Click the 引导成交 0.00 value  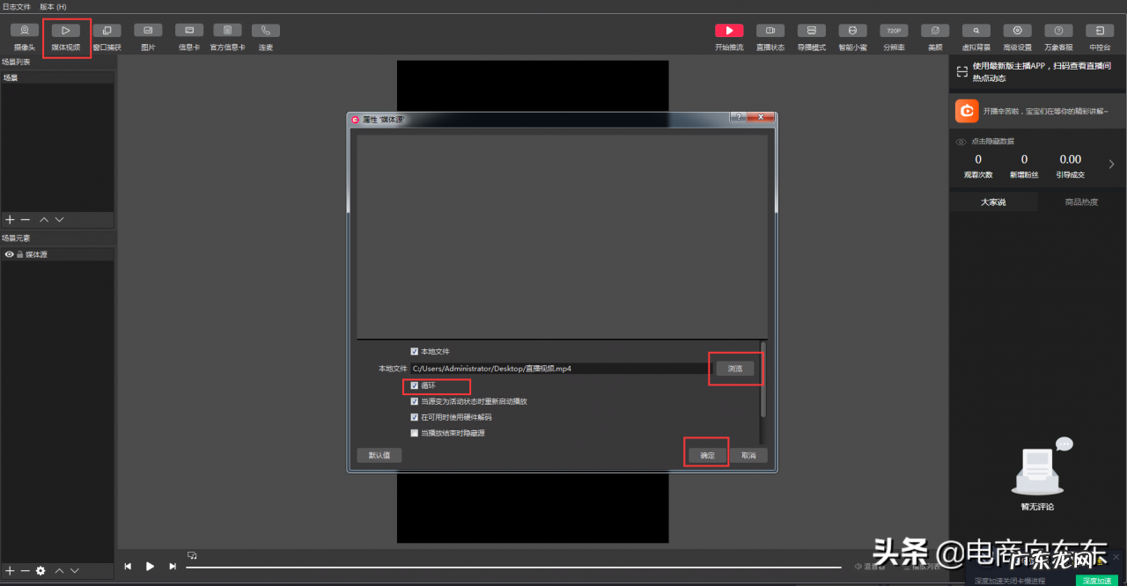point(1071,159)
